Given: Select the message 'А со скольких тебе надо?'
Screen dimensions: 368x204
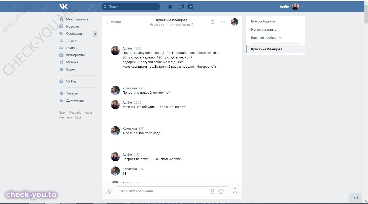Looking at the screenshot, I should tap(142, 133).
